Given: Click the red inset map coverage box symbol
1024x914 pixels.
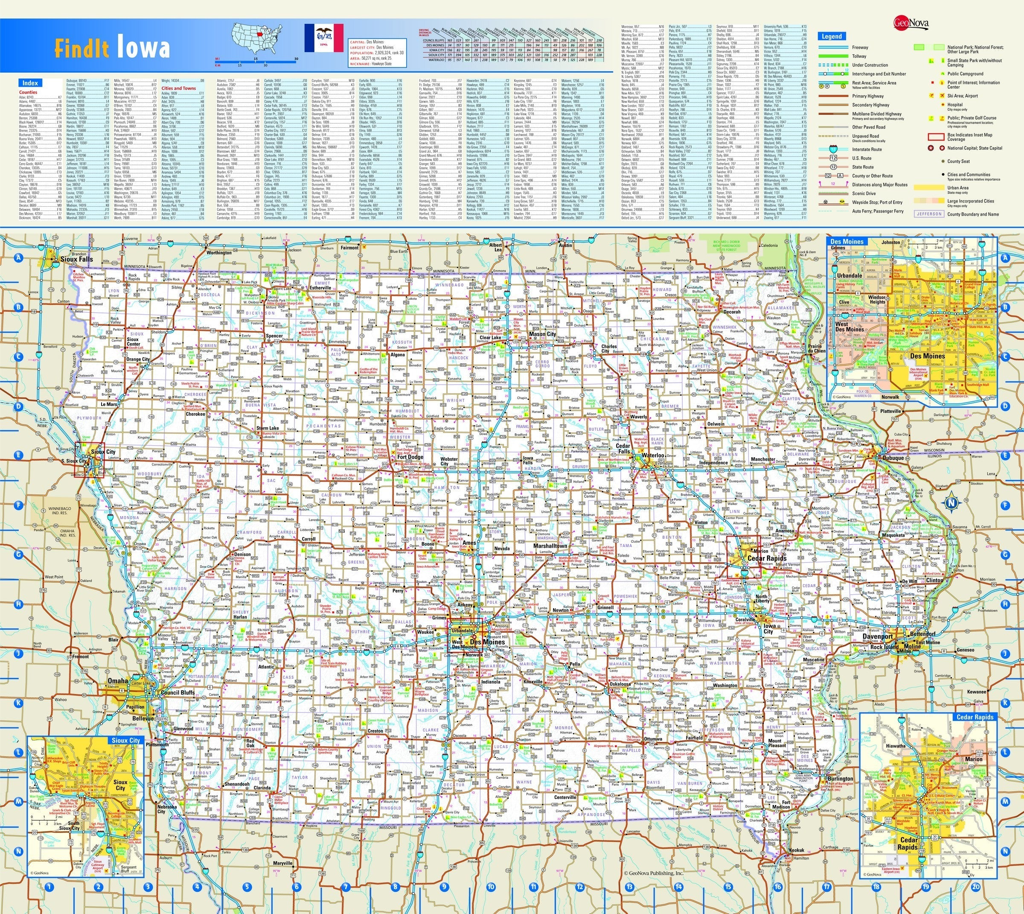Looking at the screenshot, I should tap(936, 137).
